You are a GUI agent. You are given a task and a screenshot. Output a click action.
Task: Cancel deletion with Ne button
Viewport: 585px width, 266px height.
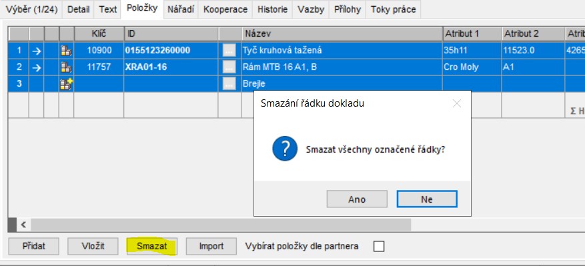pos(427,199)
